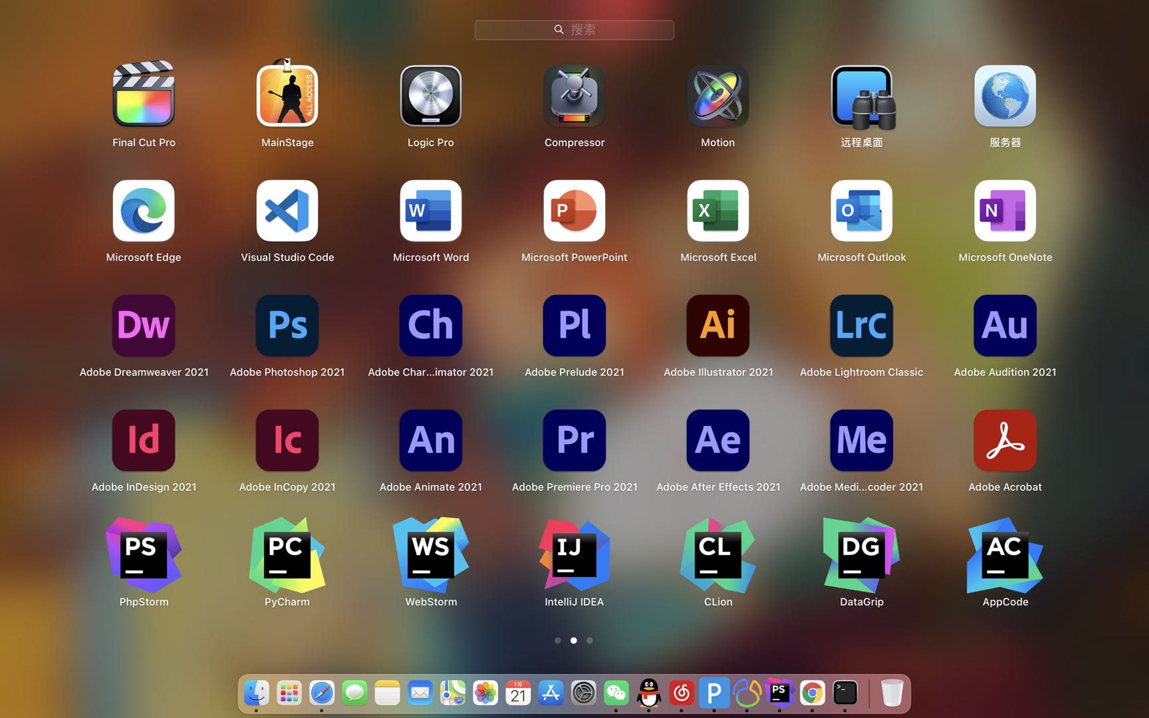Open Logic Pro
Image resolution: width=1149 pixels, height=718 pixels.
[x=431, y=95]
